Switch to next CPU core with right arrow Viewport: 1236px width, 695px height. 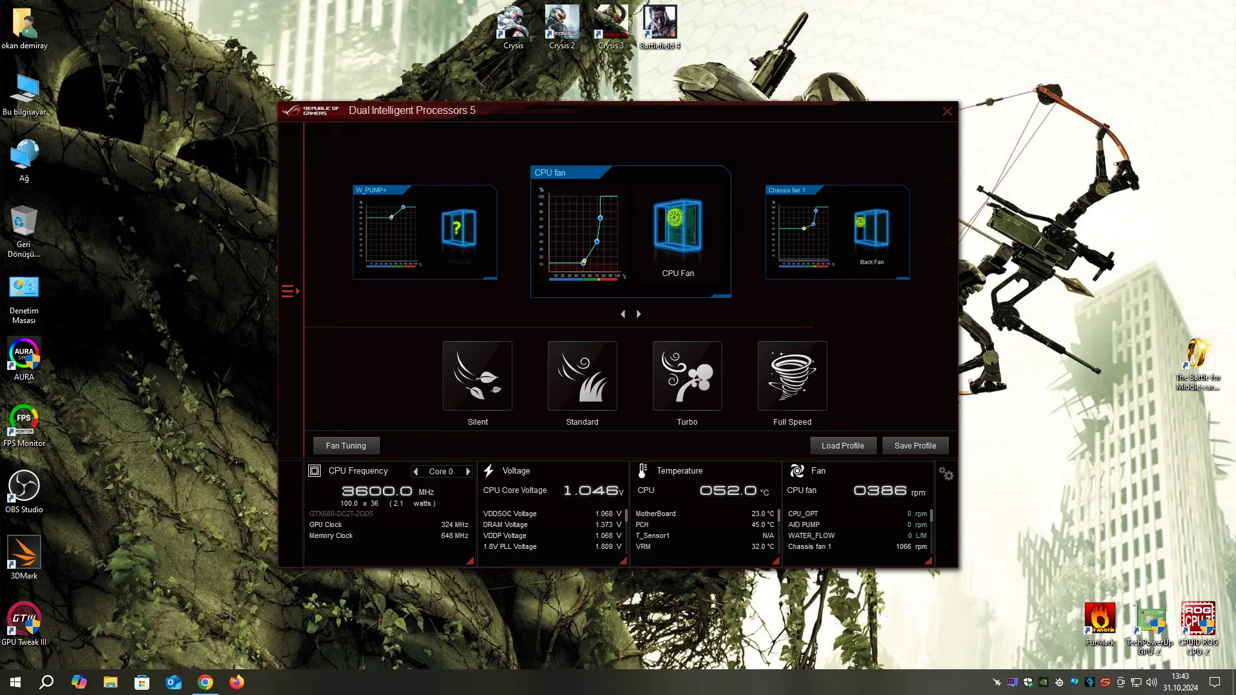(468, 472)
